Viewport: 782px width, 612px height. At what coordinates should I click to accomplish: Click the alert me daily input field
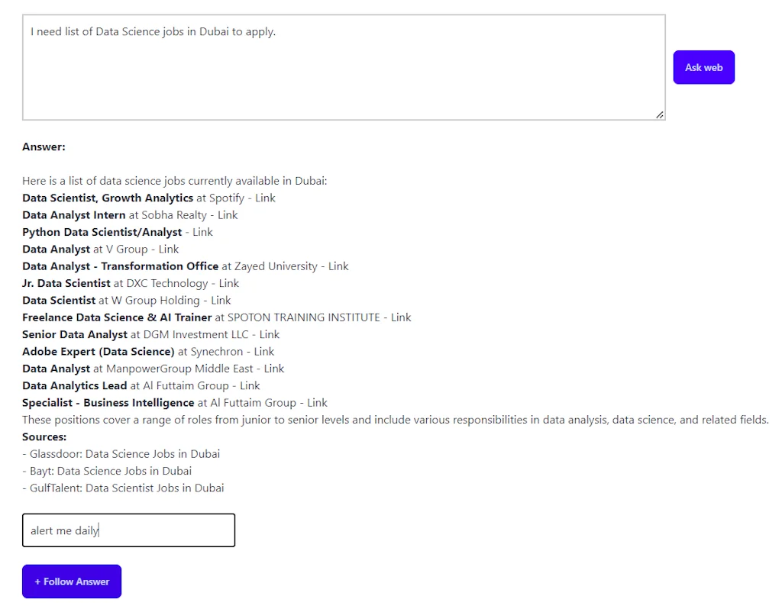click(x=128, y=530)
